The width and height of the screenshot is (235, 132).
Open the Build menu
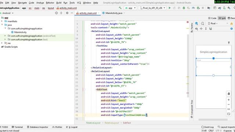(59, 3)
